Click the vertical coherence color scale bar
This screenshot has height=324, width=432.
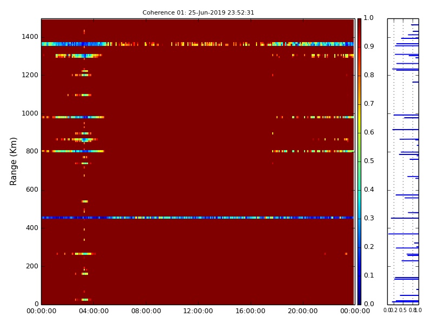pyautogui.click(x=359, y=161)
